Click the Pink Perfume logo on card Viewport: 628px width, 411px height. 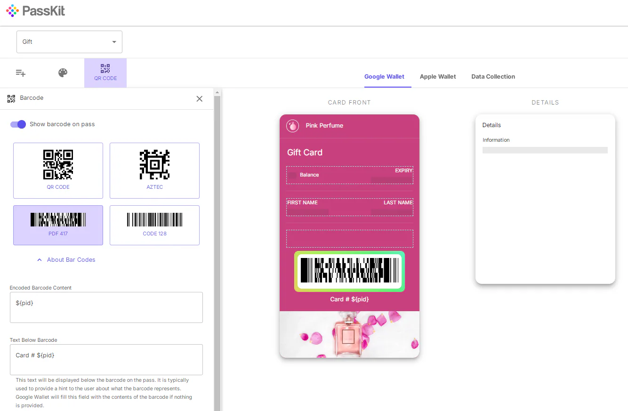293,126
